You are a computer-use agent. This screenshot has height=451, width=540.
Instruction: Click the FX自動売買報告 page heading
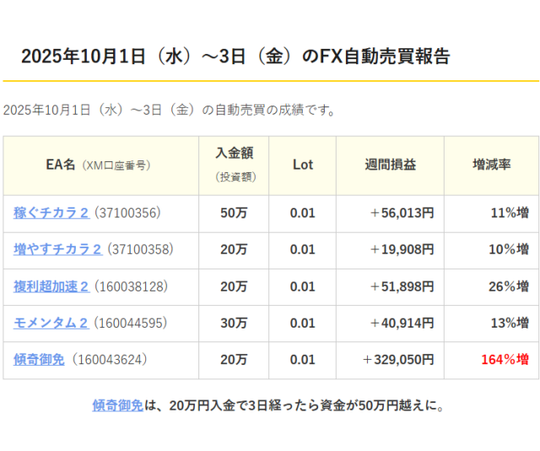pyautogui.click(x=235, y=57)
